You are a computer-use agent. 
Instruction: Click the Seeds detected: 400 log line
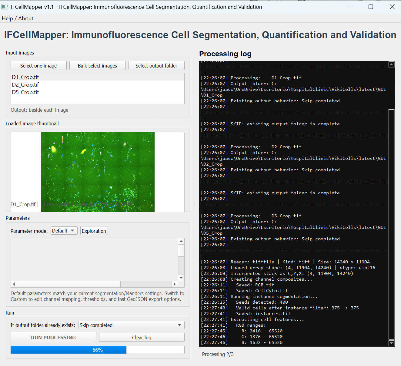coord(244,302)
